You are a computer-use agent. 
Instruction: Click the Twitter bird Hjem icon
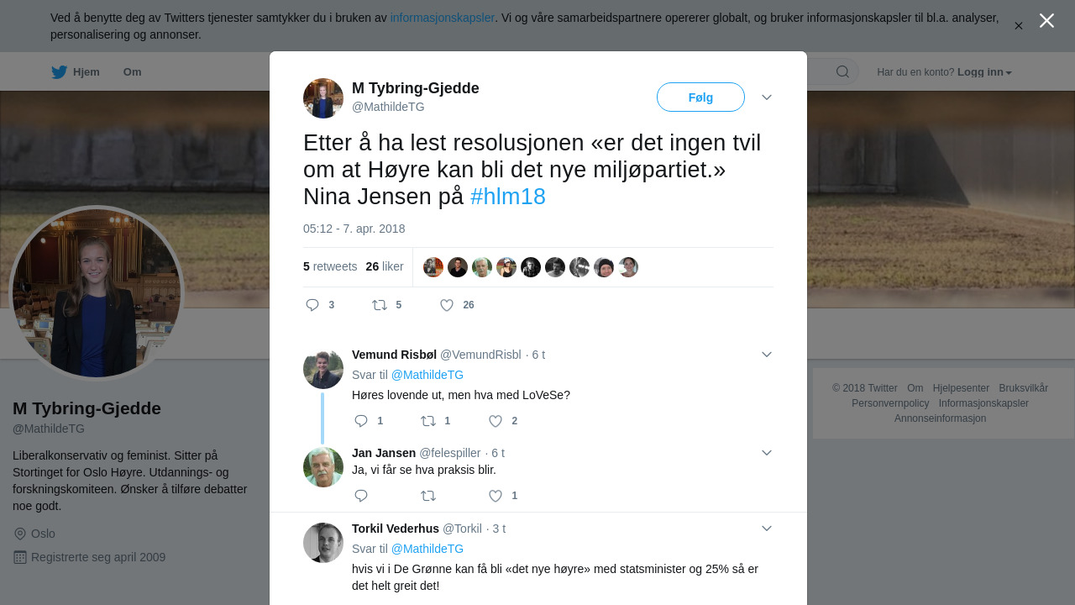(x=60, y=72)
